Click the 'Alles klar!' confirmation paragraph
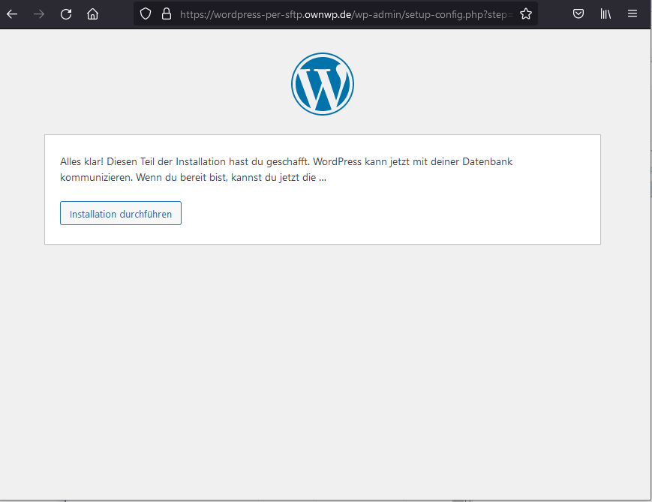This screenshot has height=502, width=652. pos(287,170)
